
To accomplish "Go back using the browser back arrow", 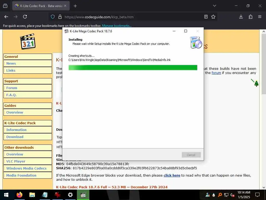I will [x=6, y=17].
